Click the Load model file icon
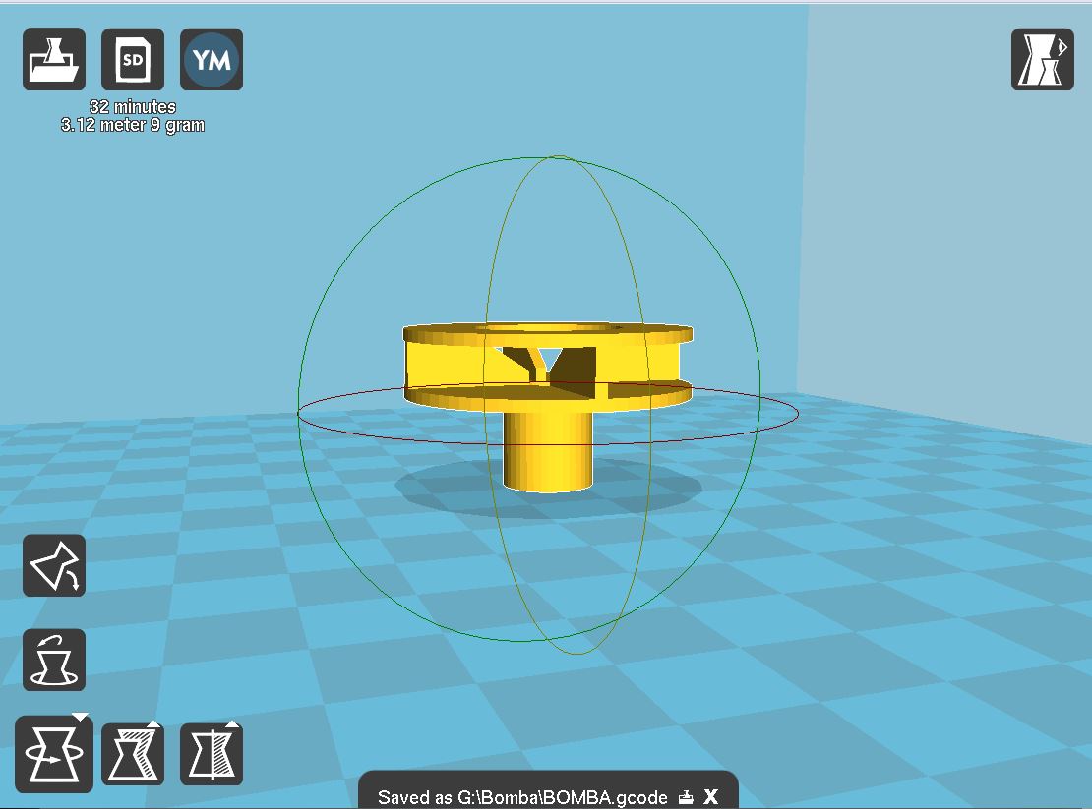 [x=54, y=59]
